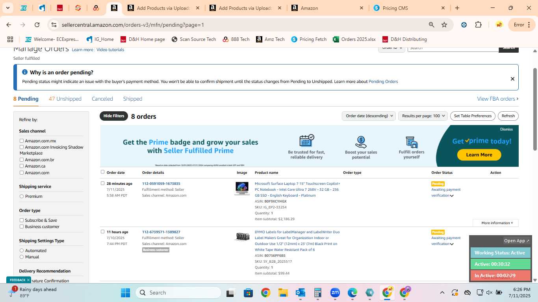Open the bookmarks bar apps grid icon
This screenshot has height=302, width=538.
coord(10,39)
